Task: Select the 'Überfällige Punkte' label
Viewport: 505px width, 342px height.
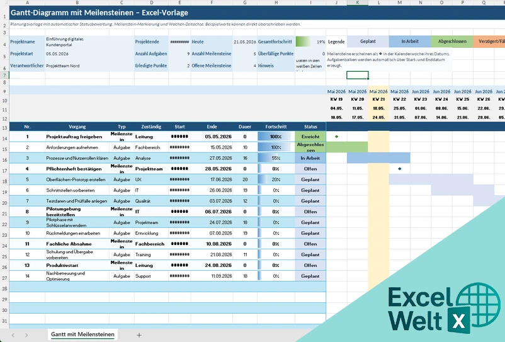Action: click(276, 54)
